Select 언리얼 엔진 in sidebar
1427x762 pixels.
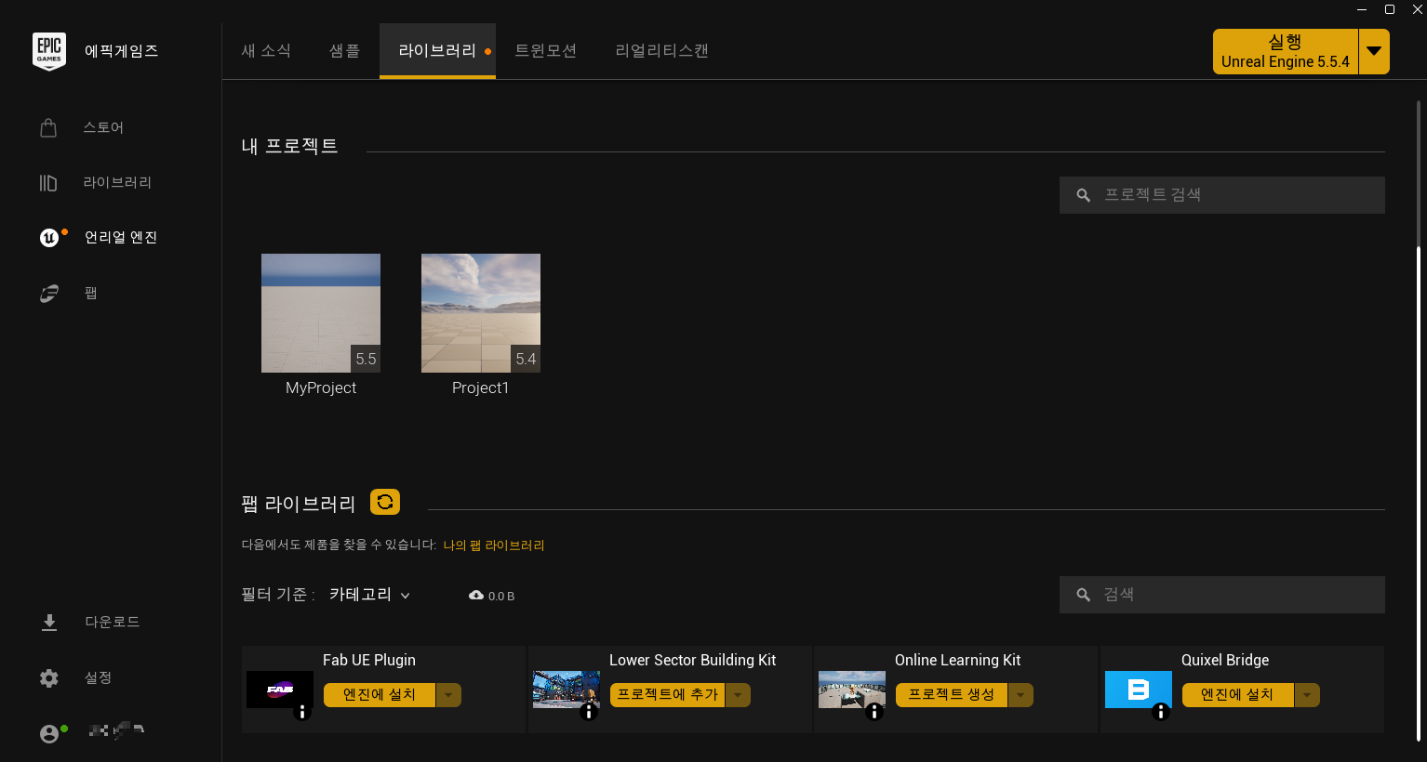coord(121,238)
